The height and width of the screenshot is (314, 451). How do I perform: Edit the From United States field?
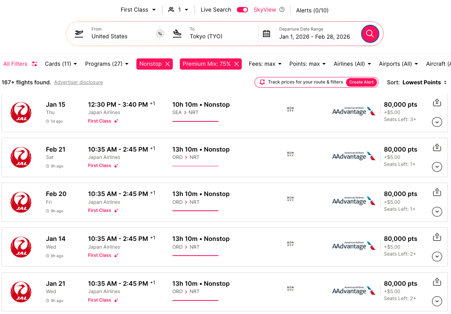pos(115,34)
